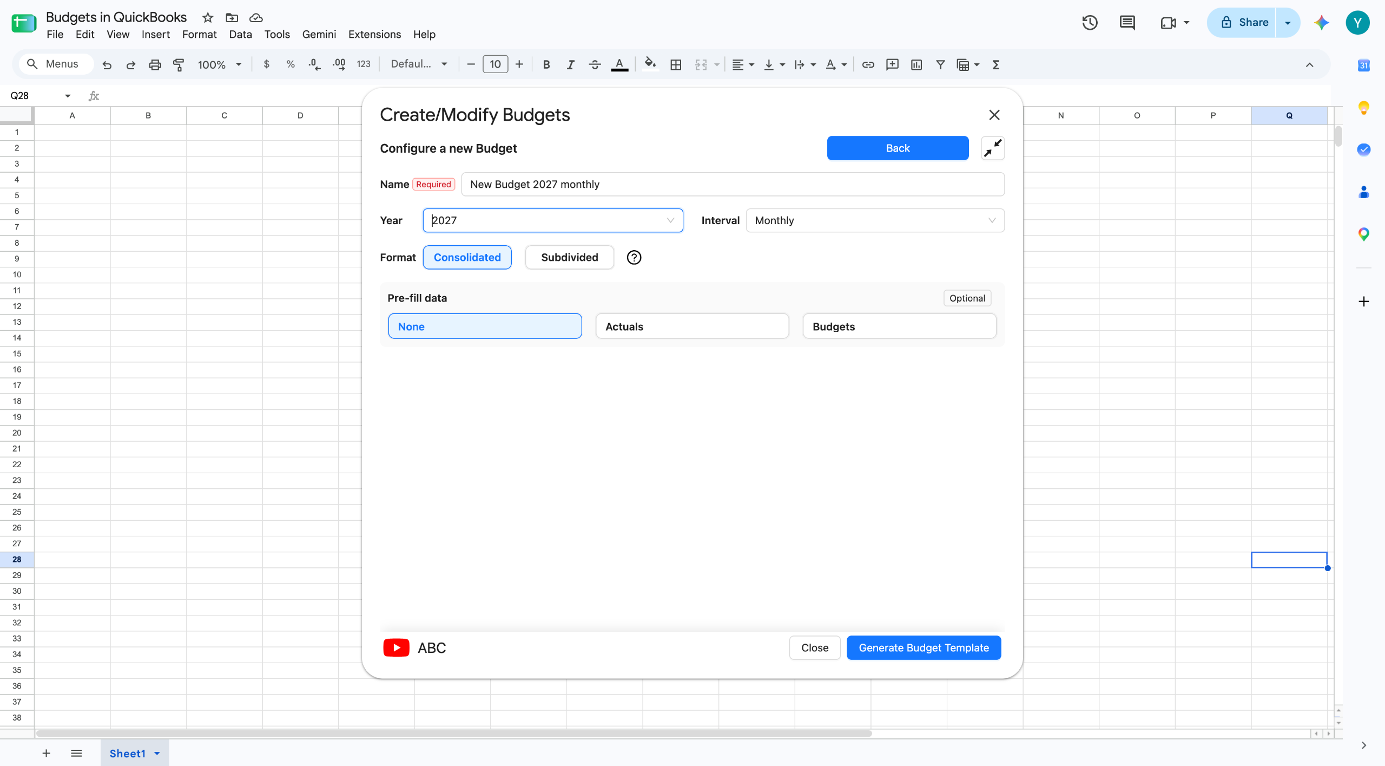
Task: Open Sheet1 tab options arrow
Action: point(157,753)
